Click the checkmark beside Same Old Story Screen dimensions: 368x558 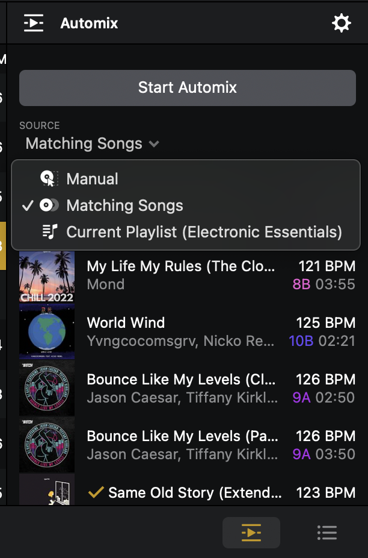[x=96, y=493]
